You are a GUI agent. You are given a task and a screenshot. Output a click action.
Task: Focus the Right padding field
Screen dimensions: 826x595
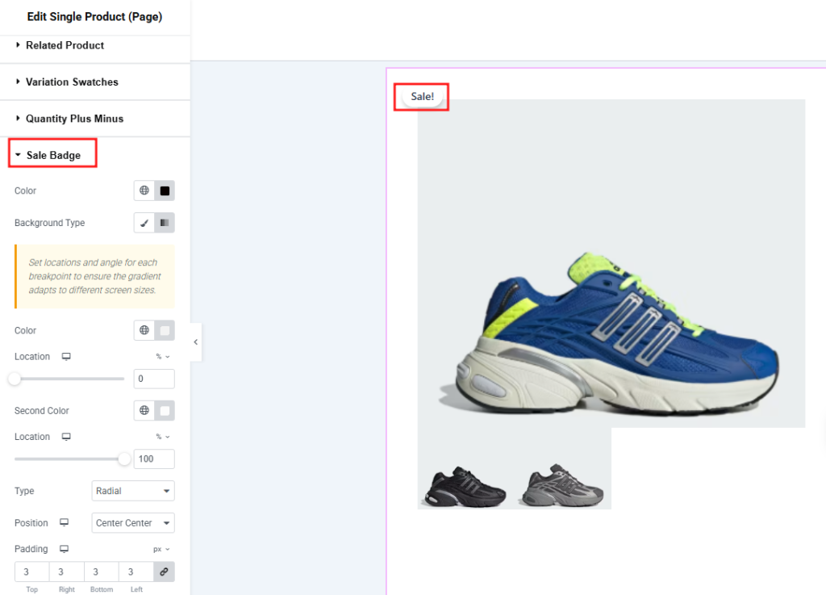click(x=66, y=572)
